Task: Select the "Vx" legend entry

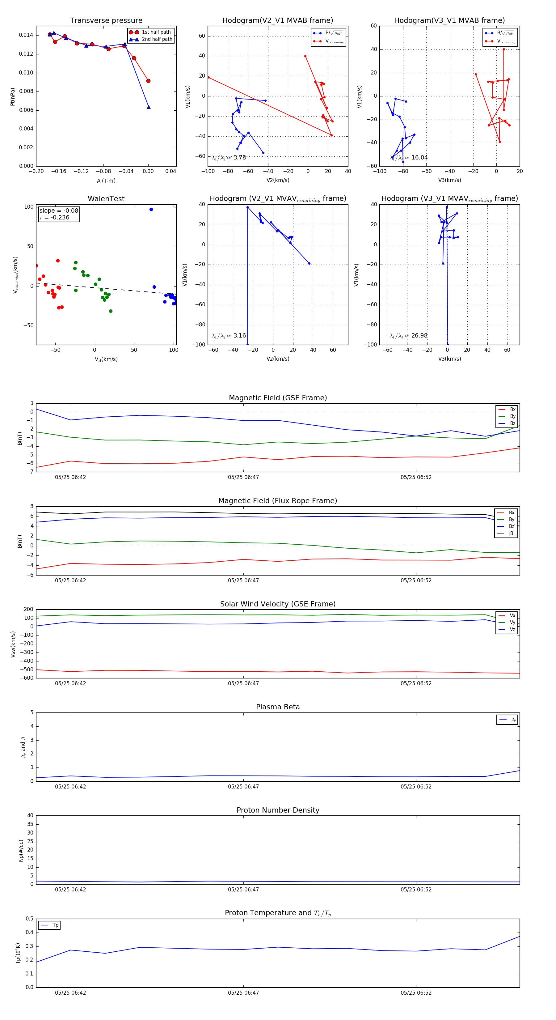Action: point(507,616)
